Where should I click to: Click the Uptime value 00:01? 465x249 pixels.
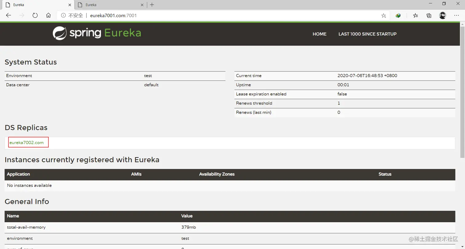[x=343, y=85]
